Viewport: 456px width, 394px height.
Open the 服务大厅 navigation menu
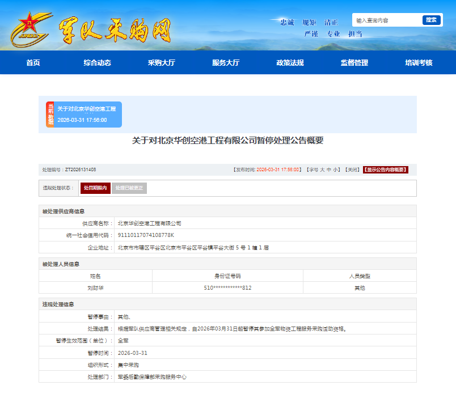pos(225,63)
